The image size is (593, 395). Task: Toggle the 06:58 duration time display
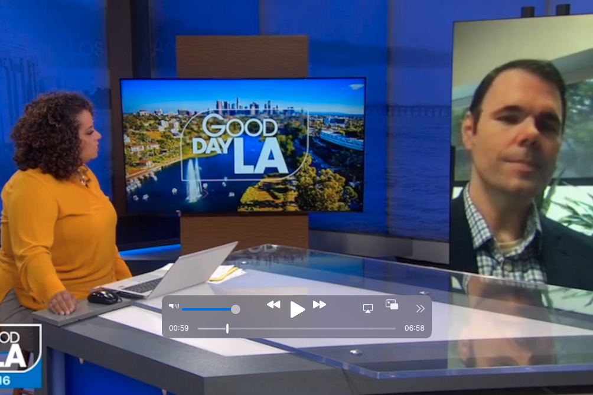coord(414,328)
